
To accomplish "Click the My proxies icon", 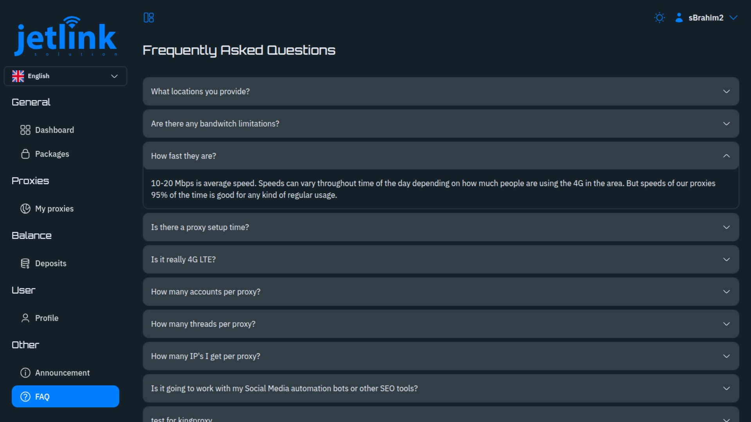I will pos(25,209).
